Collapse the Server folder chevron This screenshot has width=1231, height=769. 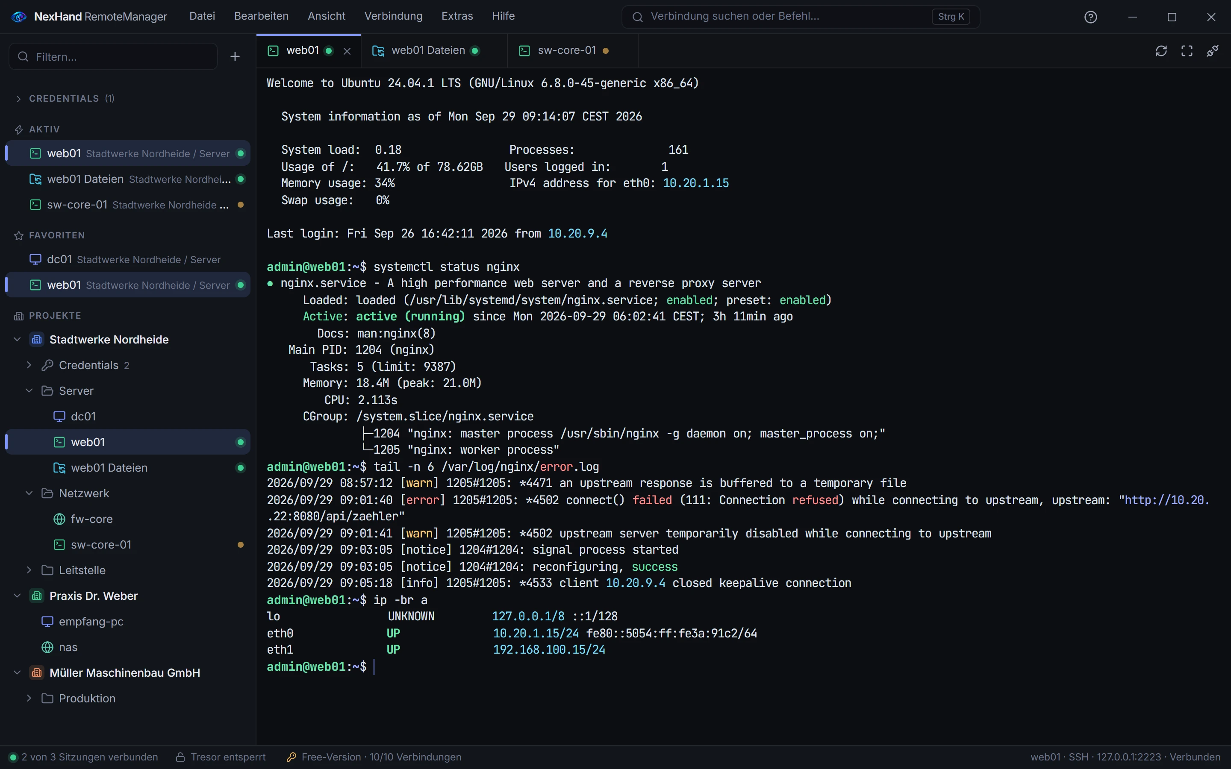coord(29,390)
